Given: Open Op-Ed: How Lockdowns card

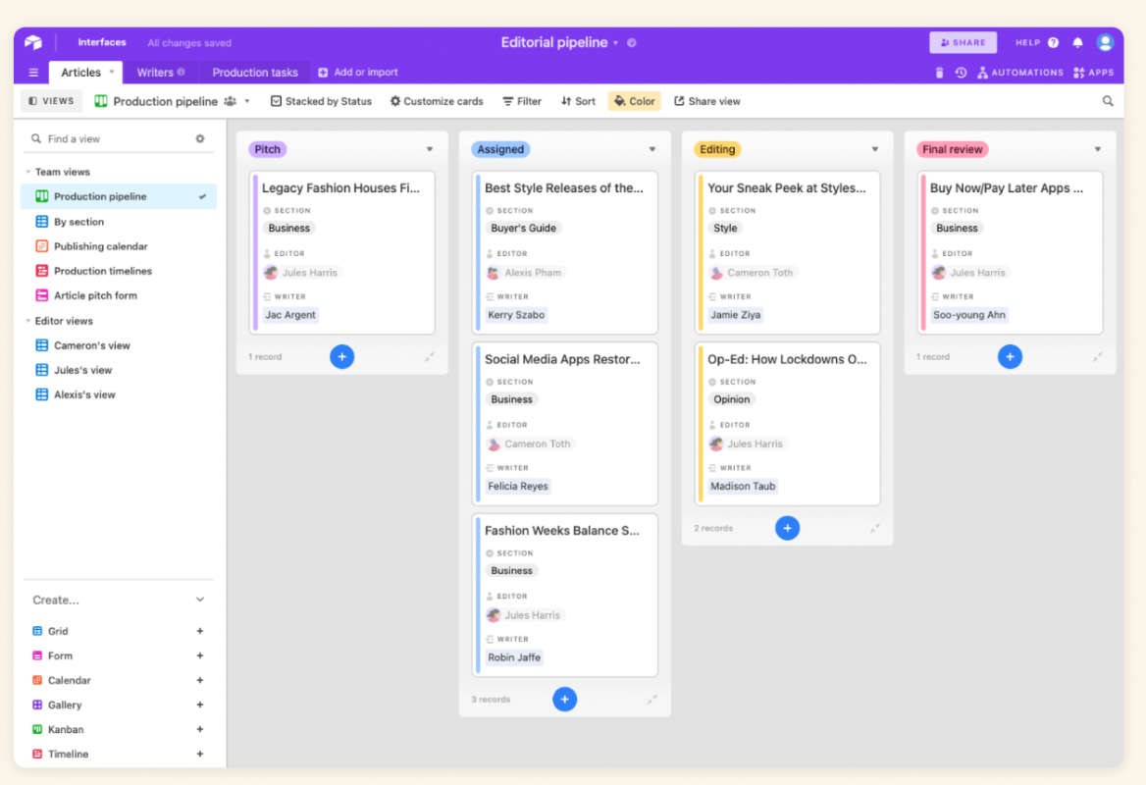Looking at the screenshot, I should tap(787, 424).
